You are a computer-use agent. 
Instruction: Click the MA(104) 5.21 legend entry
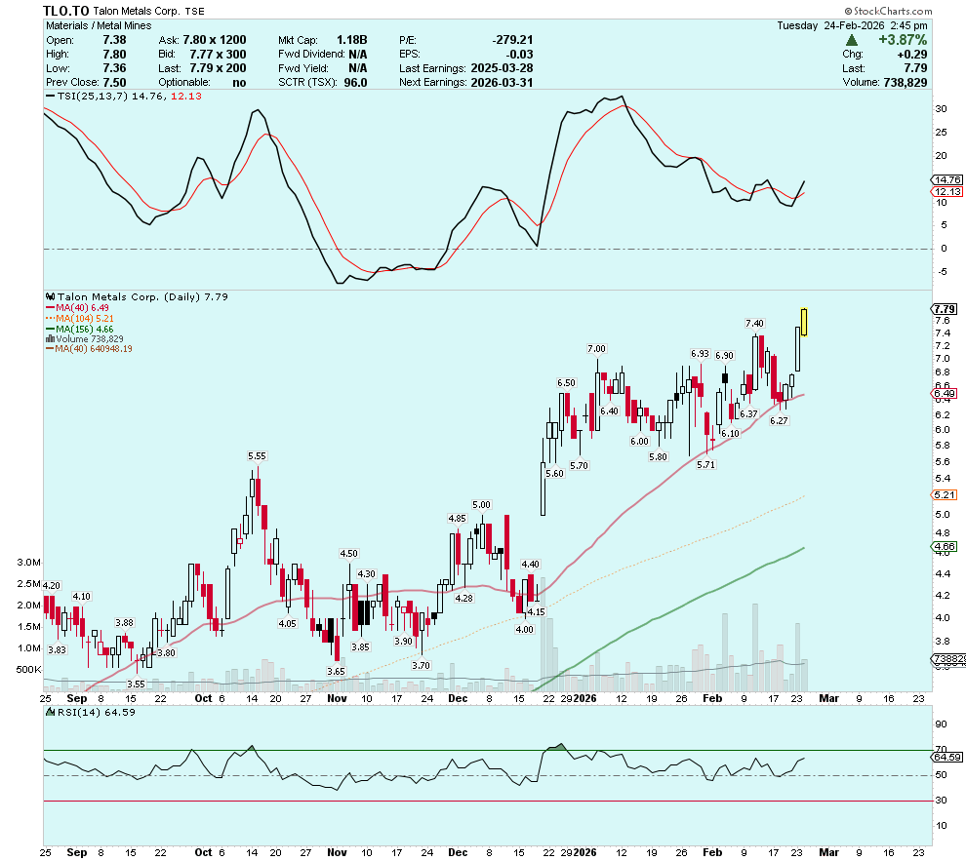(x=79, y=318)
